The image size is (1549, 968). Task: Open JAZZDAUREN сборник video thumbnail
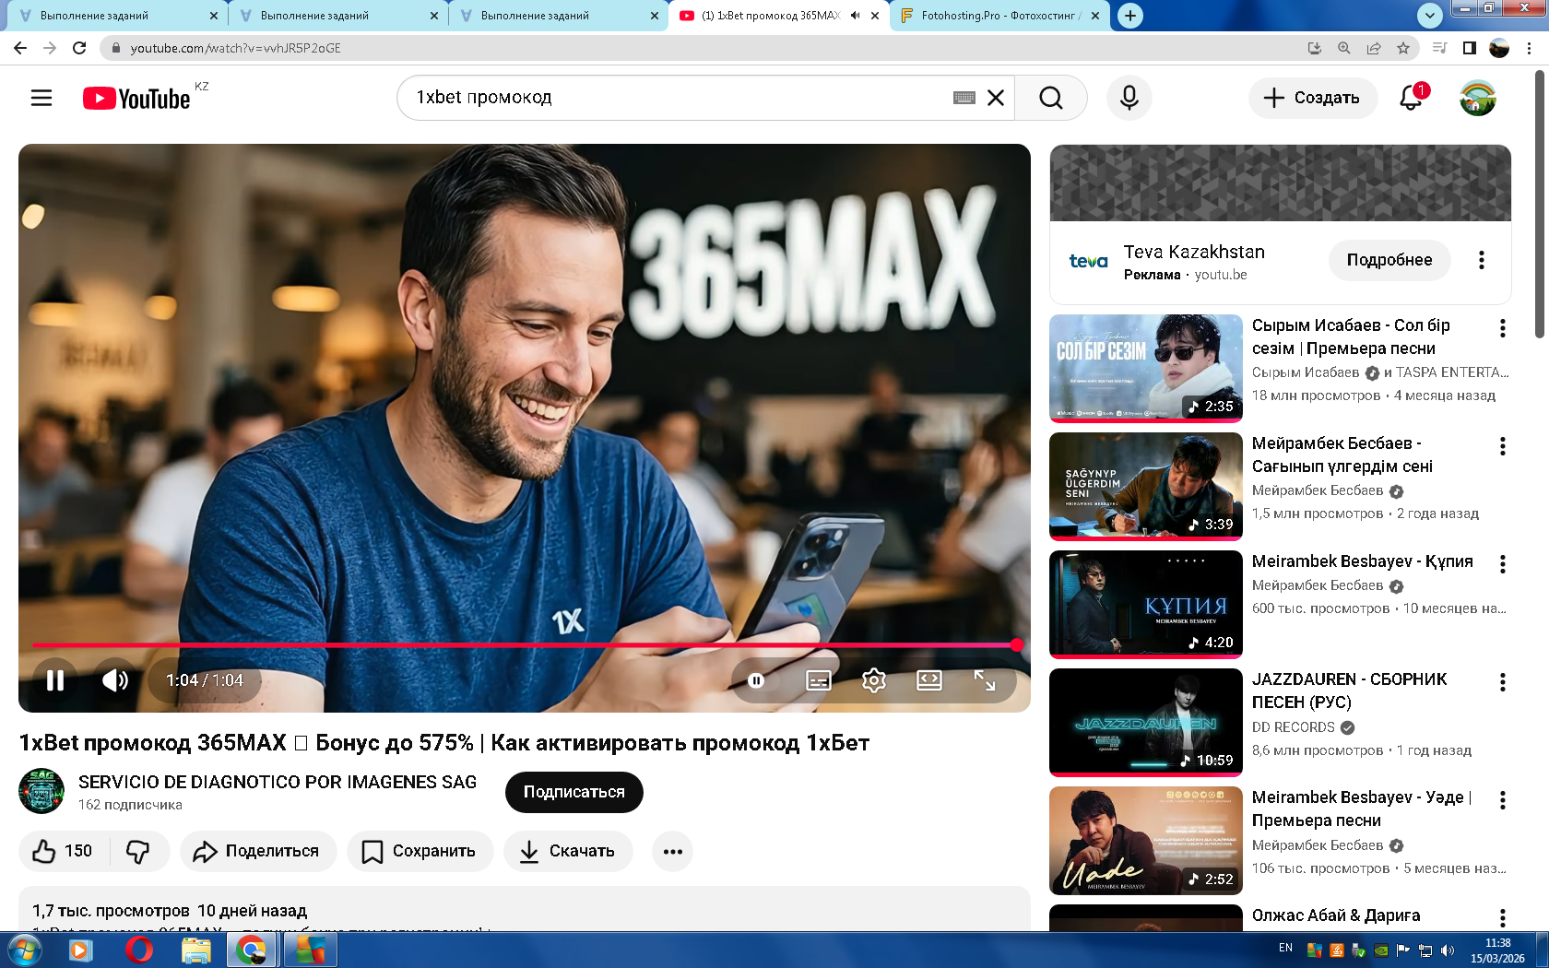point(1145,722)
